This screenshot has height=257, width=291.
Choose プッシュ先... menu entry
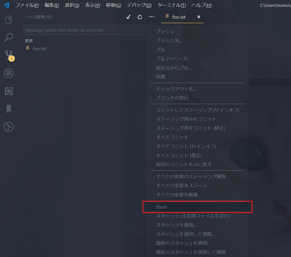point(197,40)
